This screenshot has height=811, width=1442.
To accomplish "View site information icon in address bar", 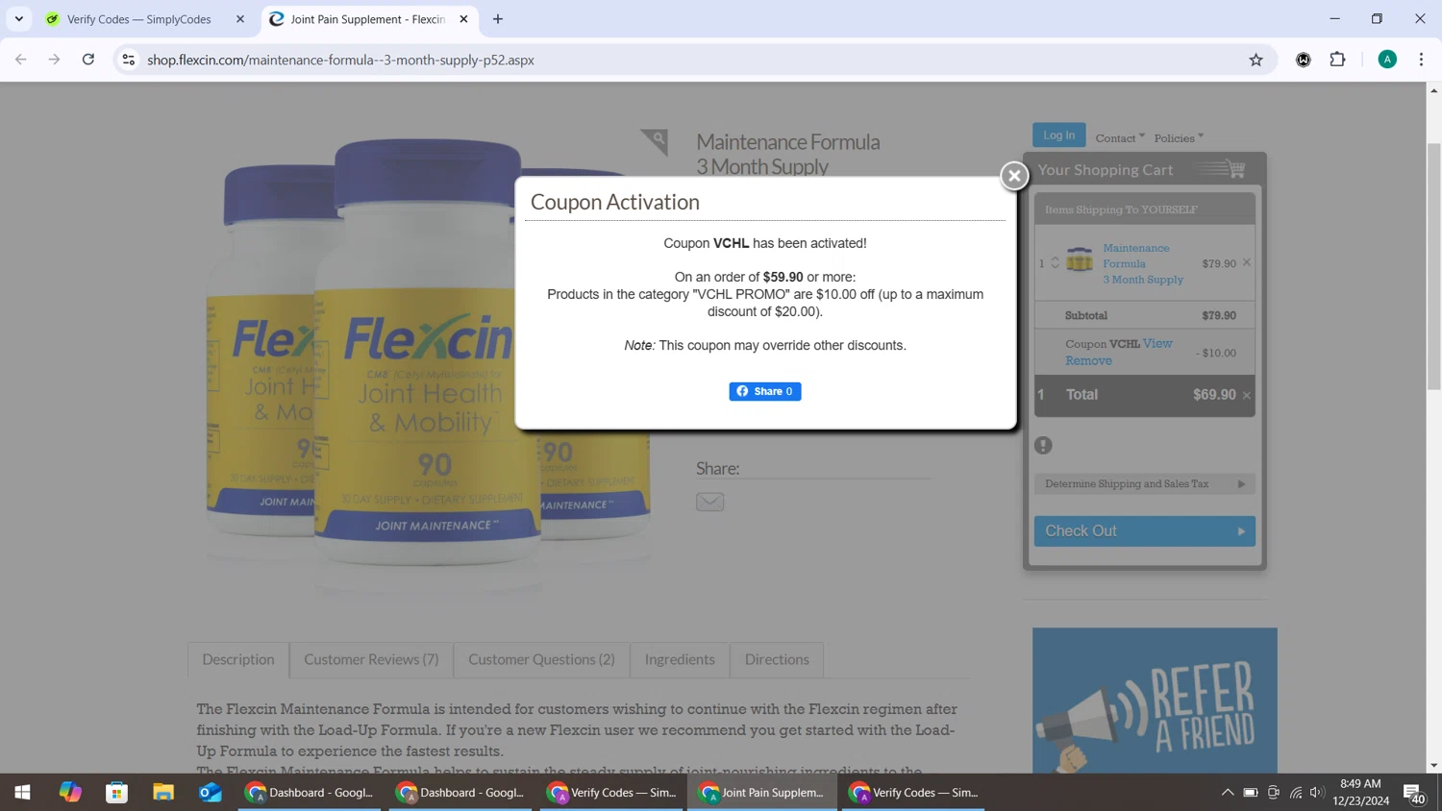I will coord(128,60).
